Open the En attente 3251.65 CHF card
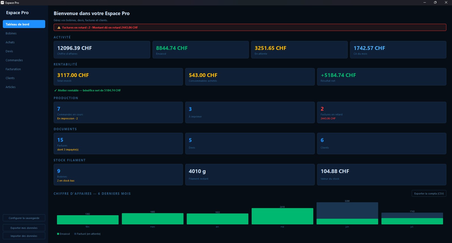This screenshot has width=452, height=243. pyautogui.click(x=299, y=50)
